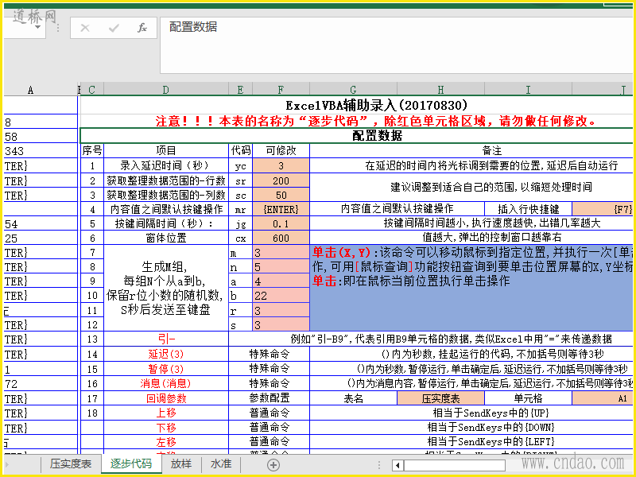
Task: Click the 可修改 header cell
Action: pyautogui.click(x=281, y=150)
